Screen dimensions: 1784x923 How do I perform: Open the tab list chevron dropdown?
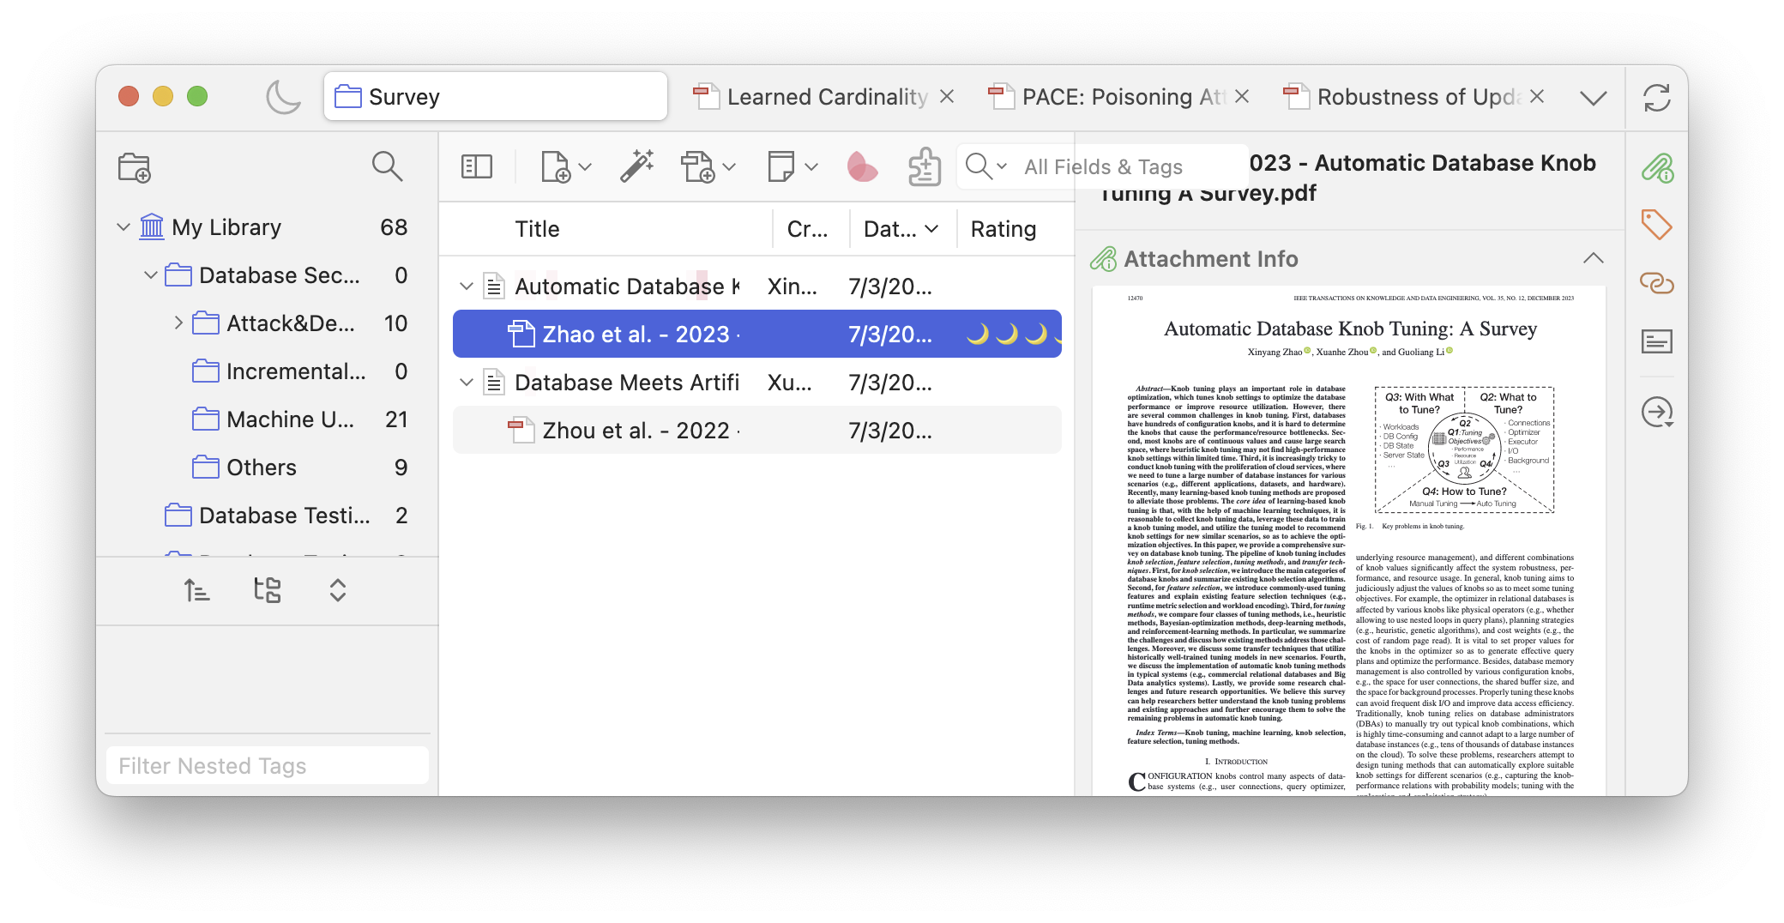pyautogui.click(x=1594, y=98)
